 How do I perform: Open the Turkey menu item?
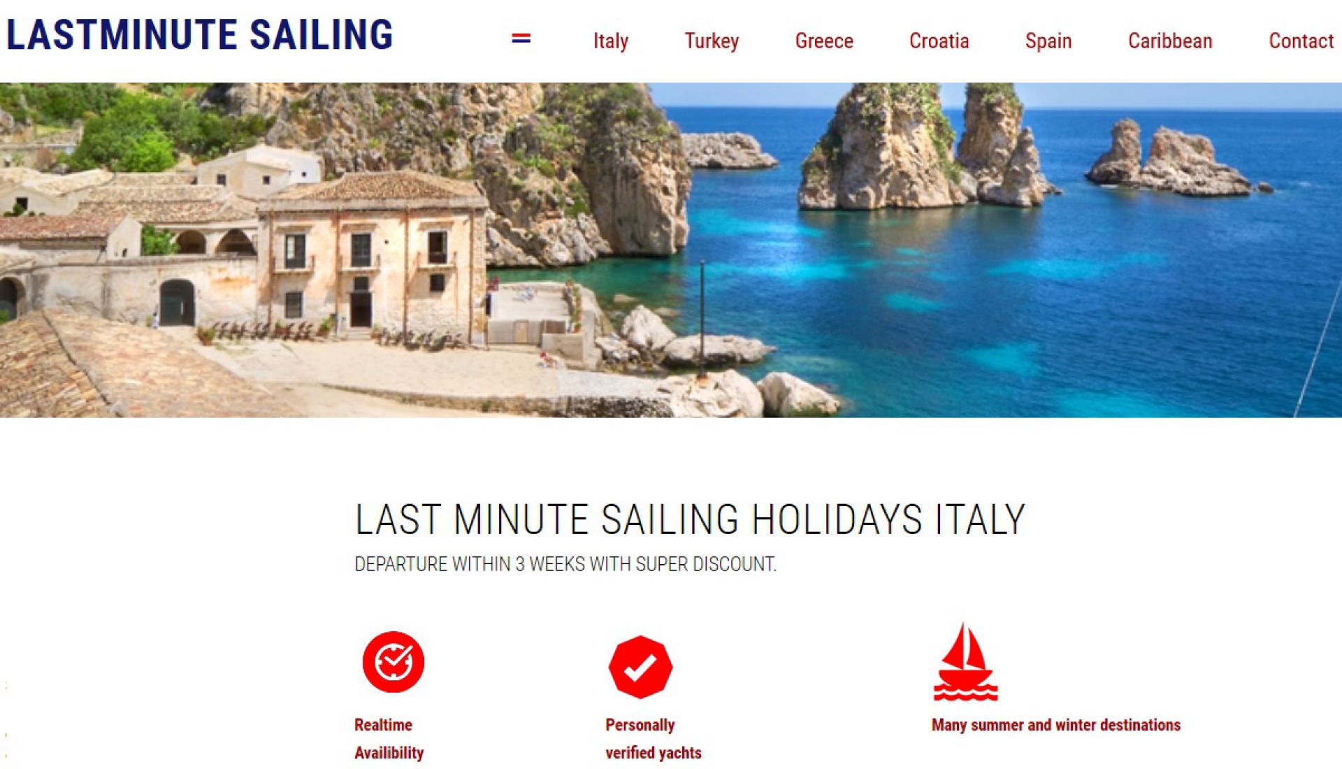click(x=712, y=41)
